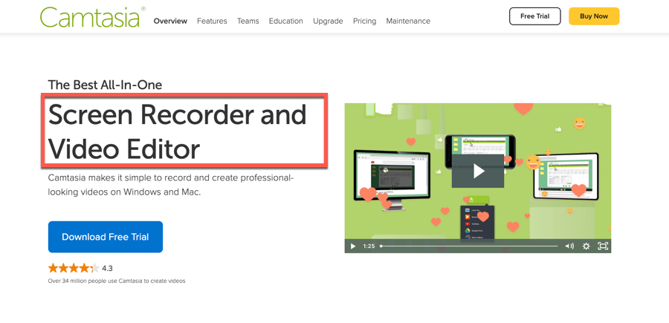Select Upgrade in the navigation bar
This screenshot has width=669, height=323.
tap(328, 21)
